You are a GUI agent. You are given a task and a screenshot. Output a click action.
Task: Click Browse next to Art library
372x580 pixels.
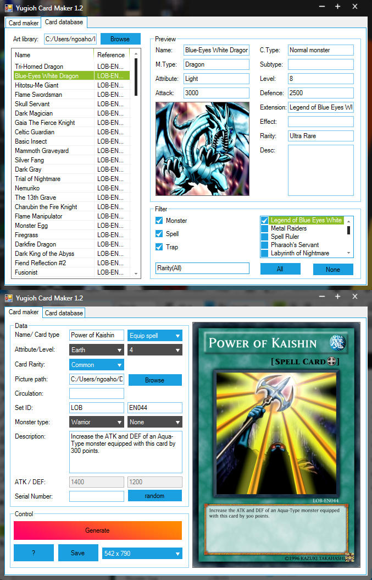coord(120,39)
